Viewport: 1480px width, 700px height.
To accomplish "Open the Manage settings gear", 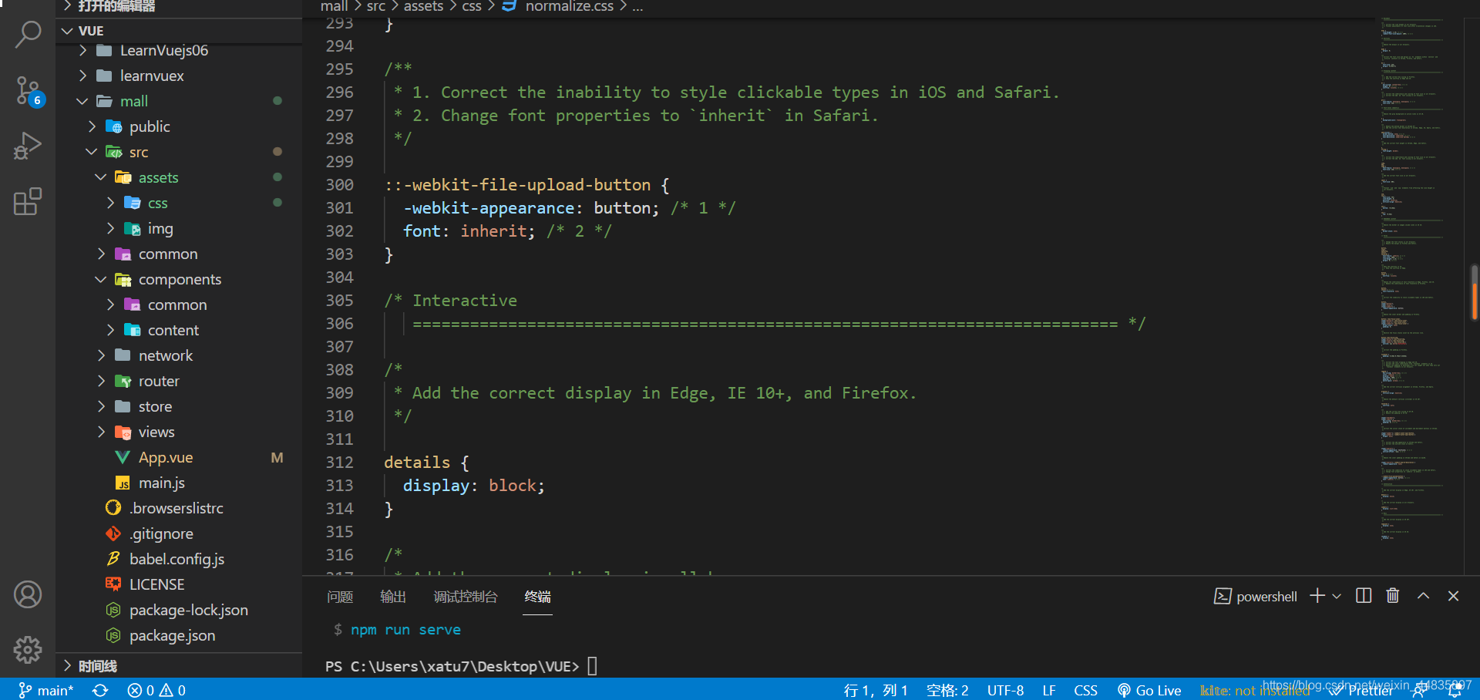I will click(x=28, y=650).
